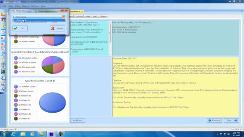Open the Windows Start menu
This screenshot has height=137, width=244.
pyautogui.click(x=4, y=134)
